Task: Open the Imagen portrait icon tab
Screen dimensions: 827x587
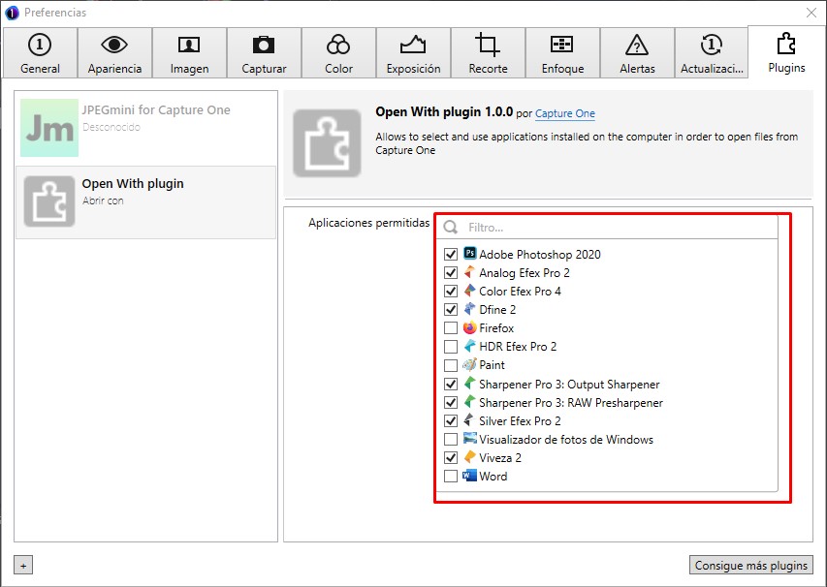Action: click(x=189, y=46)
